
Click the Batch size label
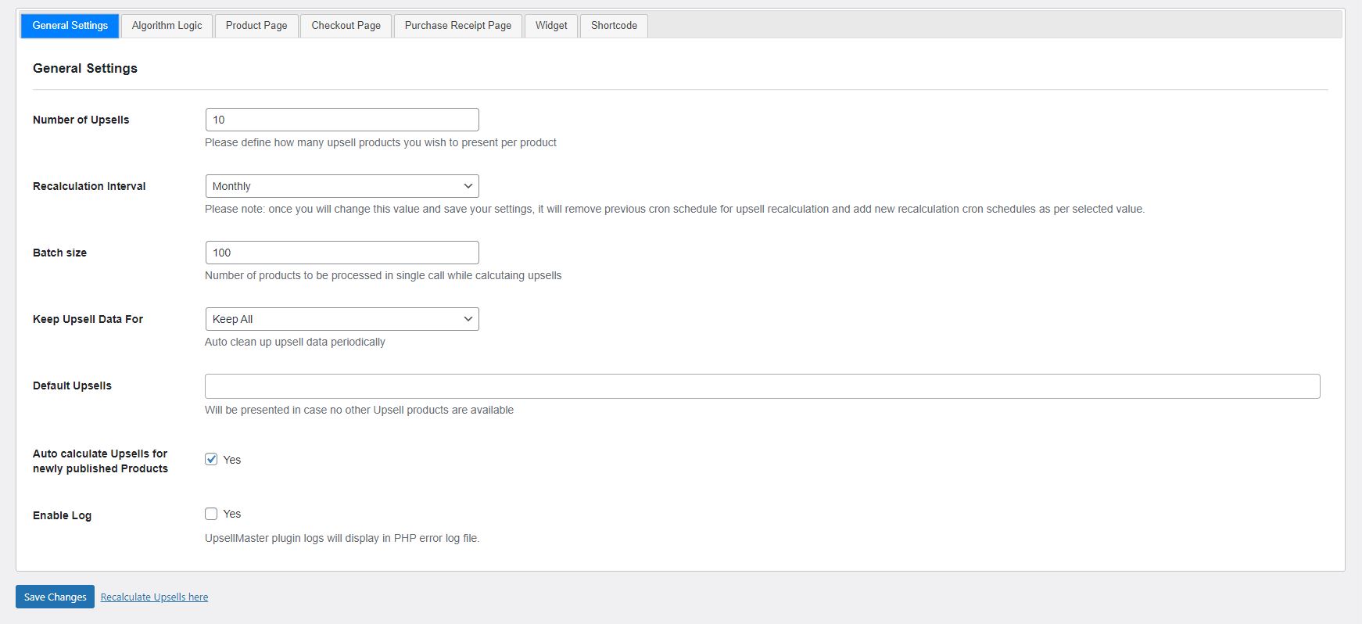(x=59, y=253)
